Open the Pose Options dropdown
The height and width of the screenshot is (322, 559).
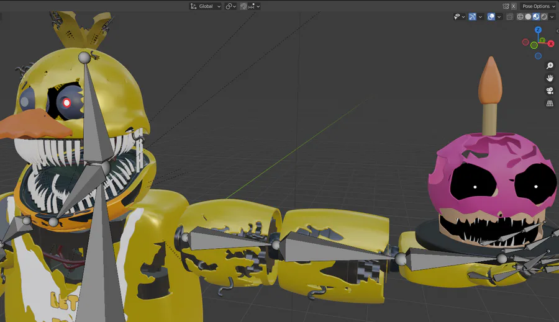pyautogui.click(x=538, y=6)
